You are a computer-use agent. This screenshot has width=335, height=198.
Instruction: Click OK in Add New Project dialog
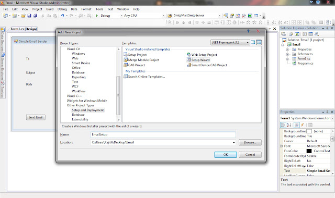pos(226,155)
